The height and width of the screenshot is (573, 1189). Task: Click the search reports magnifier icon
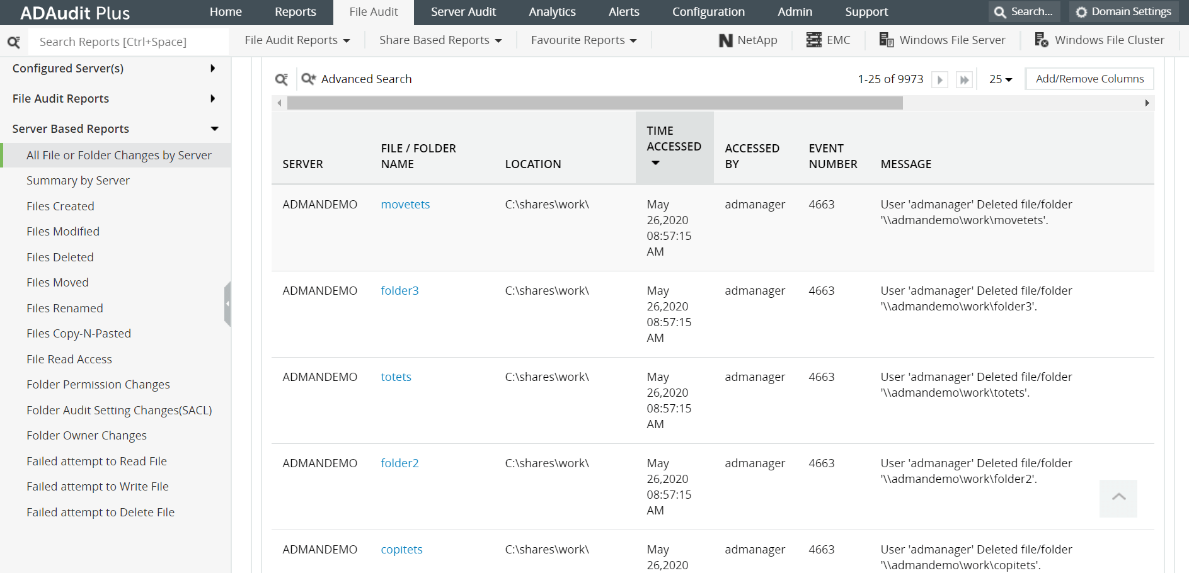tap(14, 42)
